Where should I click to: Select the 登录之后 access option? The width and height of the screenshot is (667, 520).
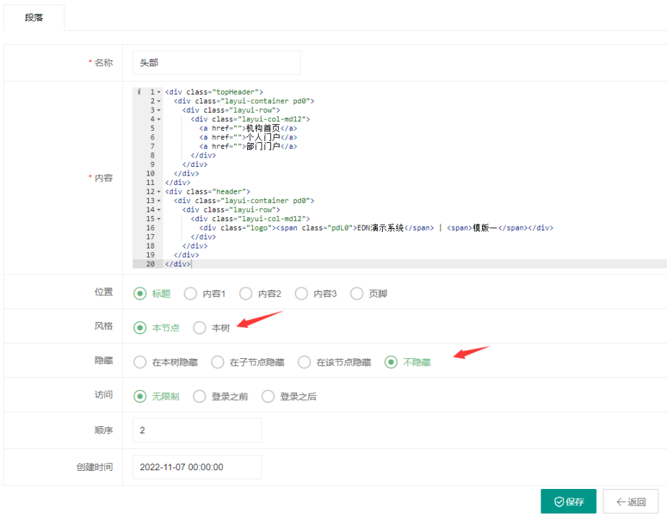click(x=268, y=396)
